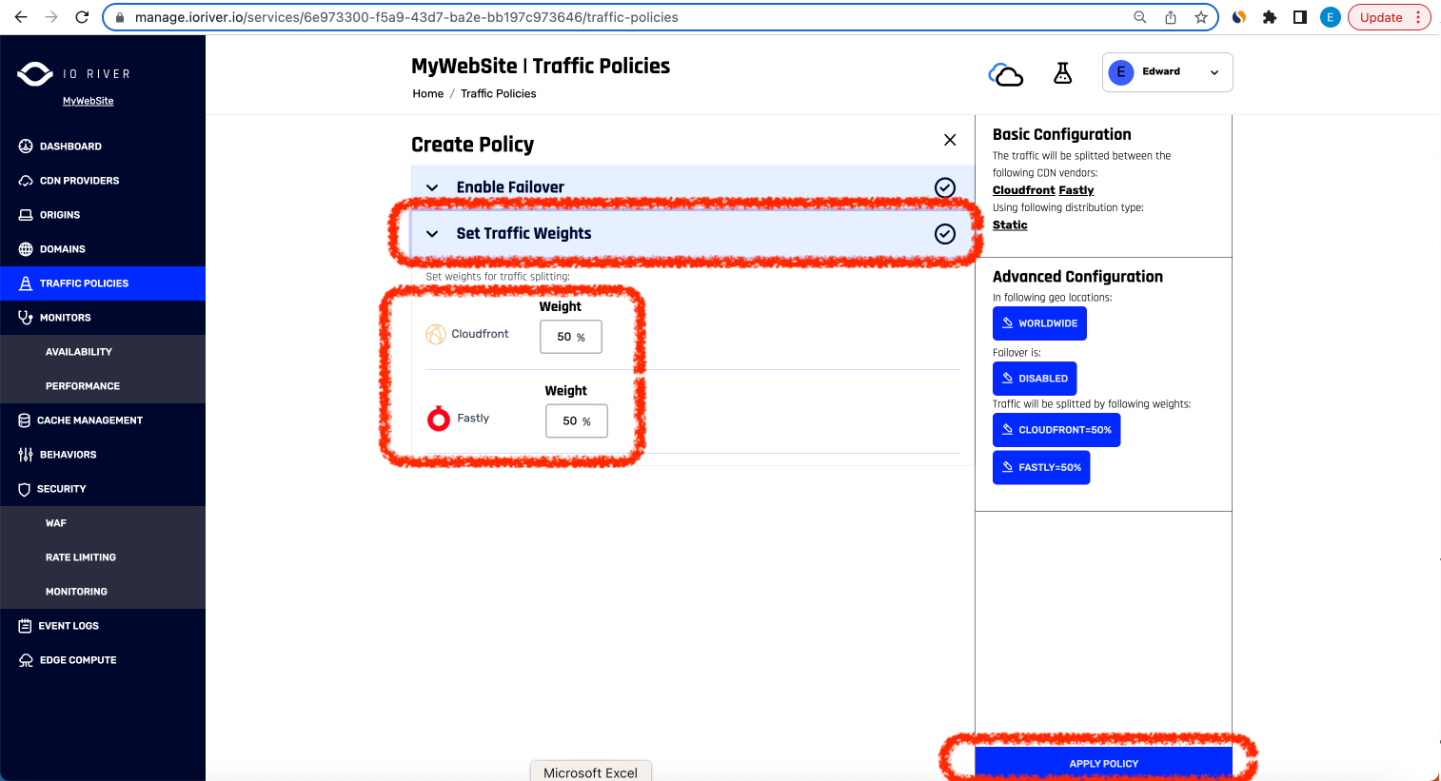Edit the Fastly weight field

(x=577, y=420)
